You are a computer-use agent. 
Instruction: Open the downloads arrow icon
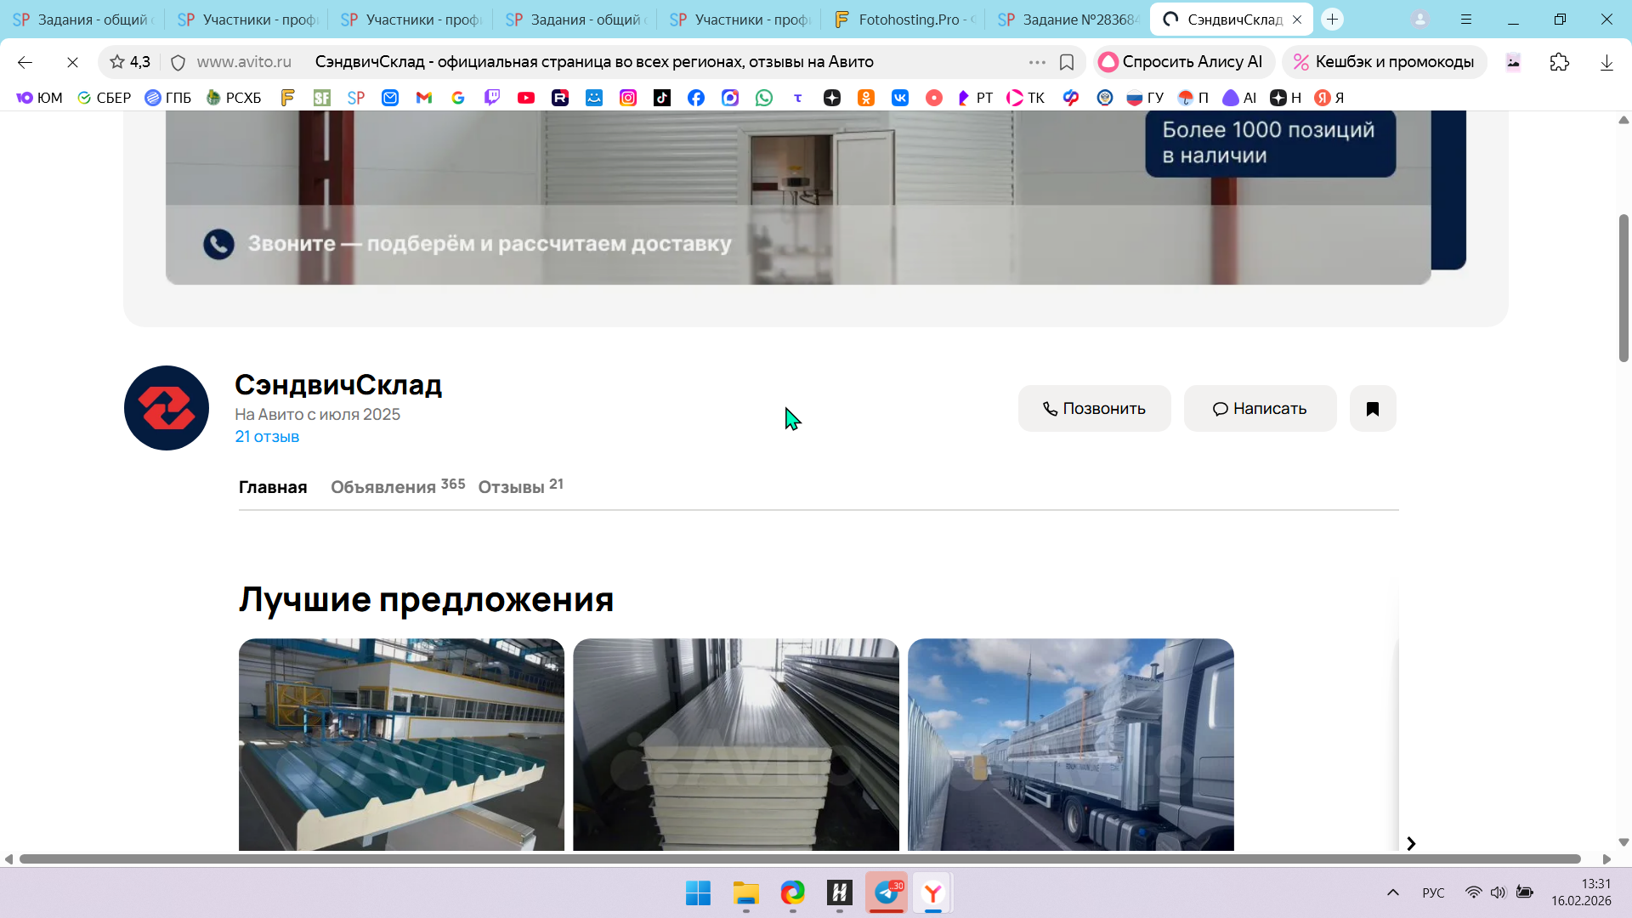(x=1606, y=62)
